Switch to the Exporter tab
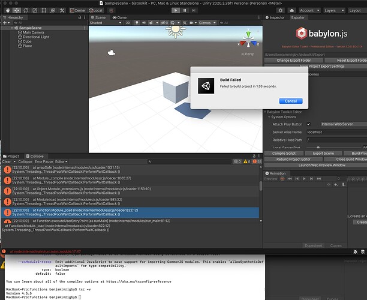 [298, 17]
